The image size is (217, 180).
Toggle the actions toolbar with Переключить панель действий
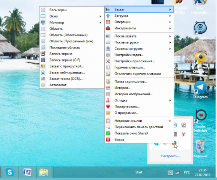point(139,127)
